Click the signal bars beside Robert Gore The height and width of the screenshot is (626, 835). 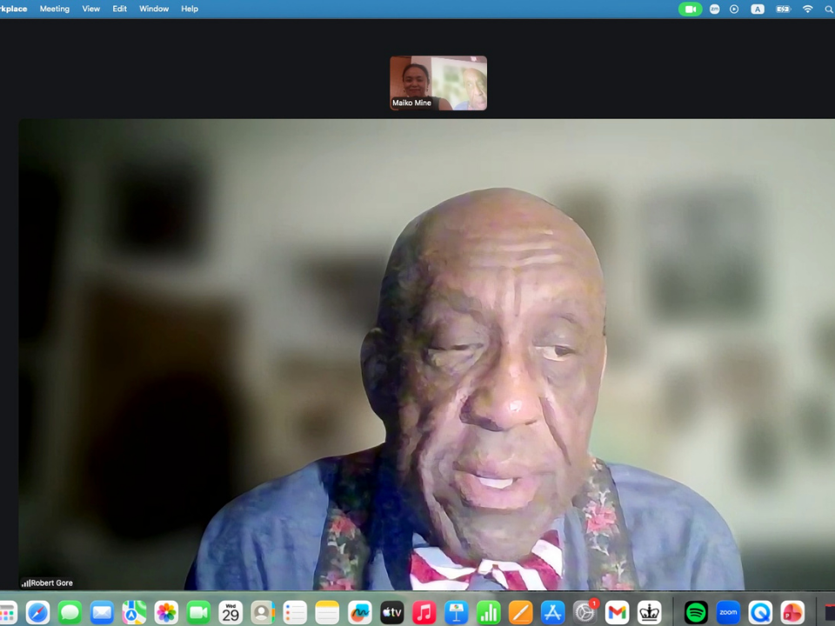[x=25, y=583]
